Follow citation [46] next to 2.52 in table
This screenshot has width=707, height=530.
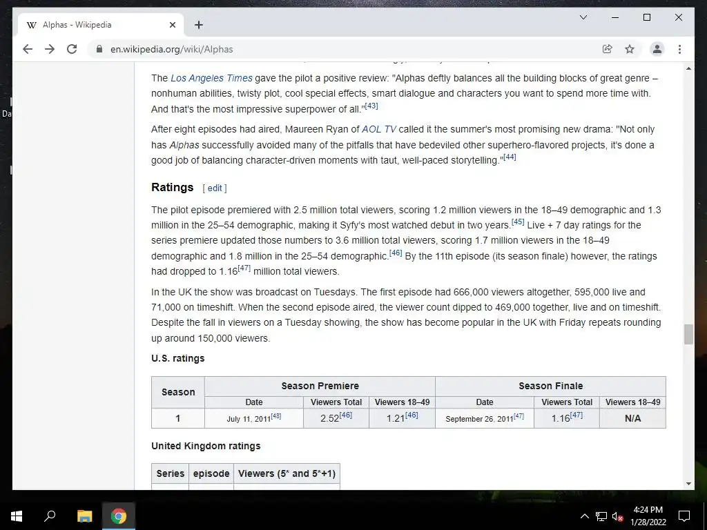coord(345,415)
